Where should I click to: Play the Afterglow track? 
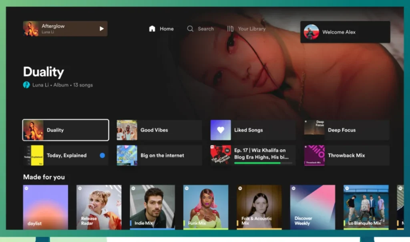pyautogui.click(x=102, y=29)
